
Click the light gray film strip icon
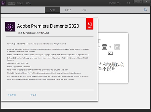[x=117, y=47]
